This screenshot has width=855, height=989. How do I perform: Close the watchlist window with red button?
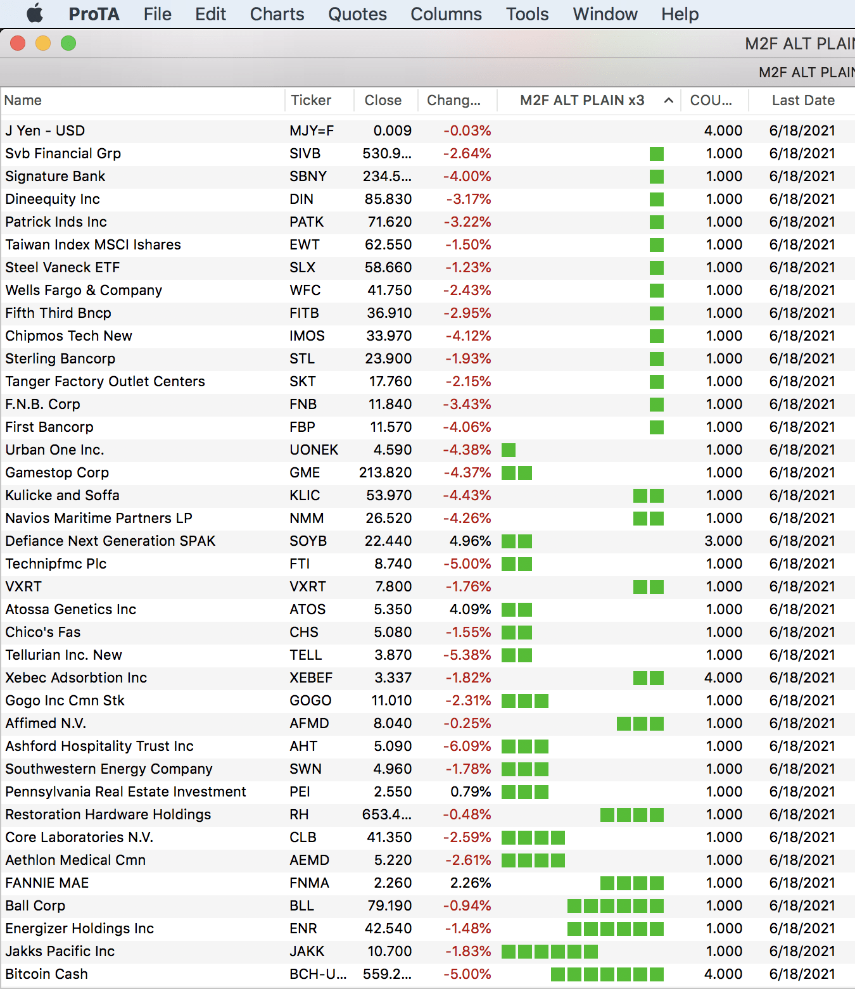coord(18,43)
